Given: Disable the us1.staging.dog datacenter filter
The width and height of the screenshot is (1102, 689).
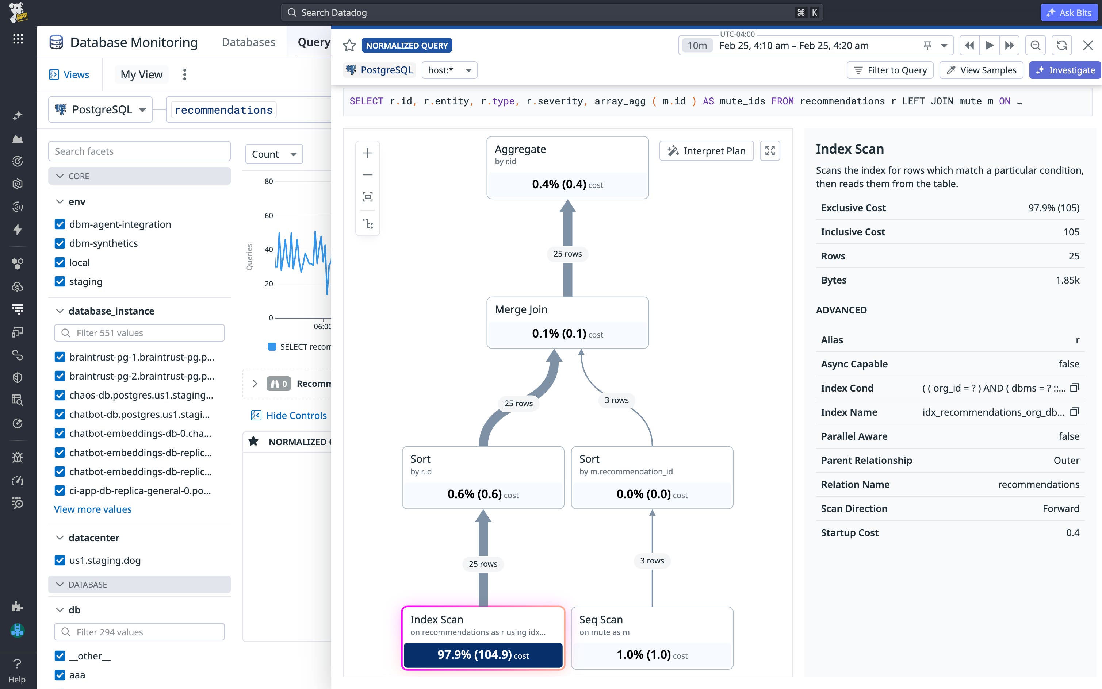Looking at the screenshot, I should (x=60, y=560).
